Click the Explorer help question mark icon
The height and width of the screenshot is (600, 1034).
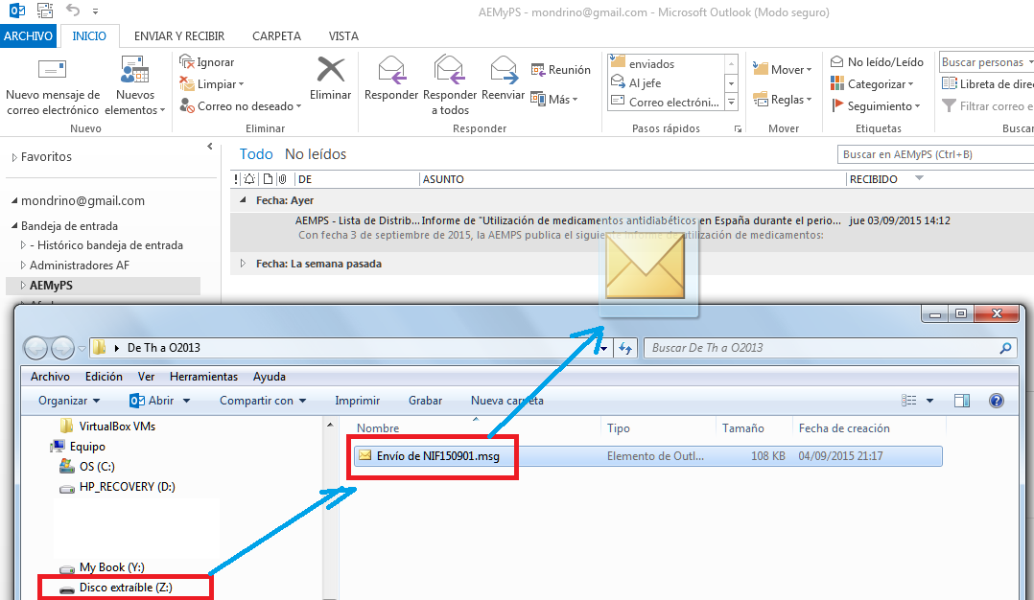[996, 401]
